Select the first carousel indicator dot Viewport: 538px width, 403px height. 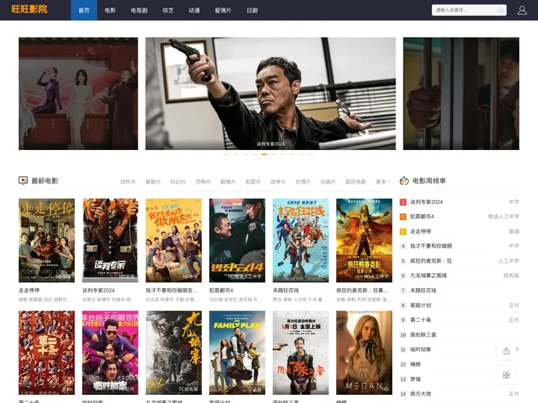(227, 154)
